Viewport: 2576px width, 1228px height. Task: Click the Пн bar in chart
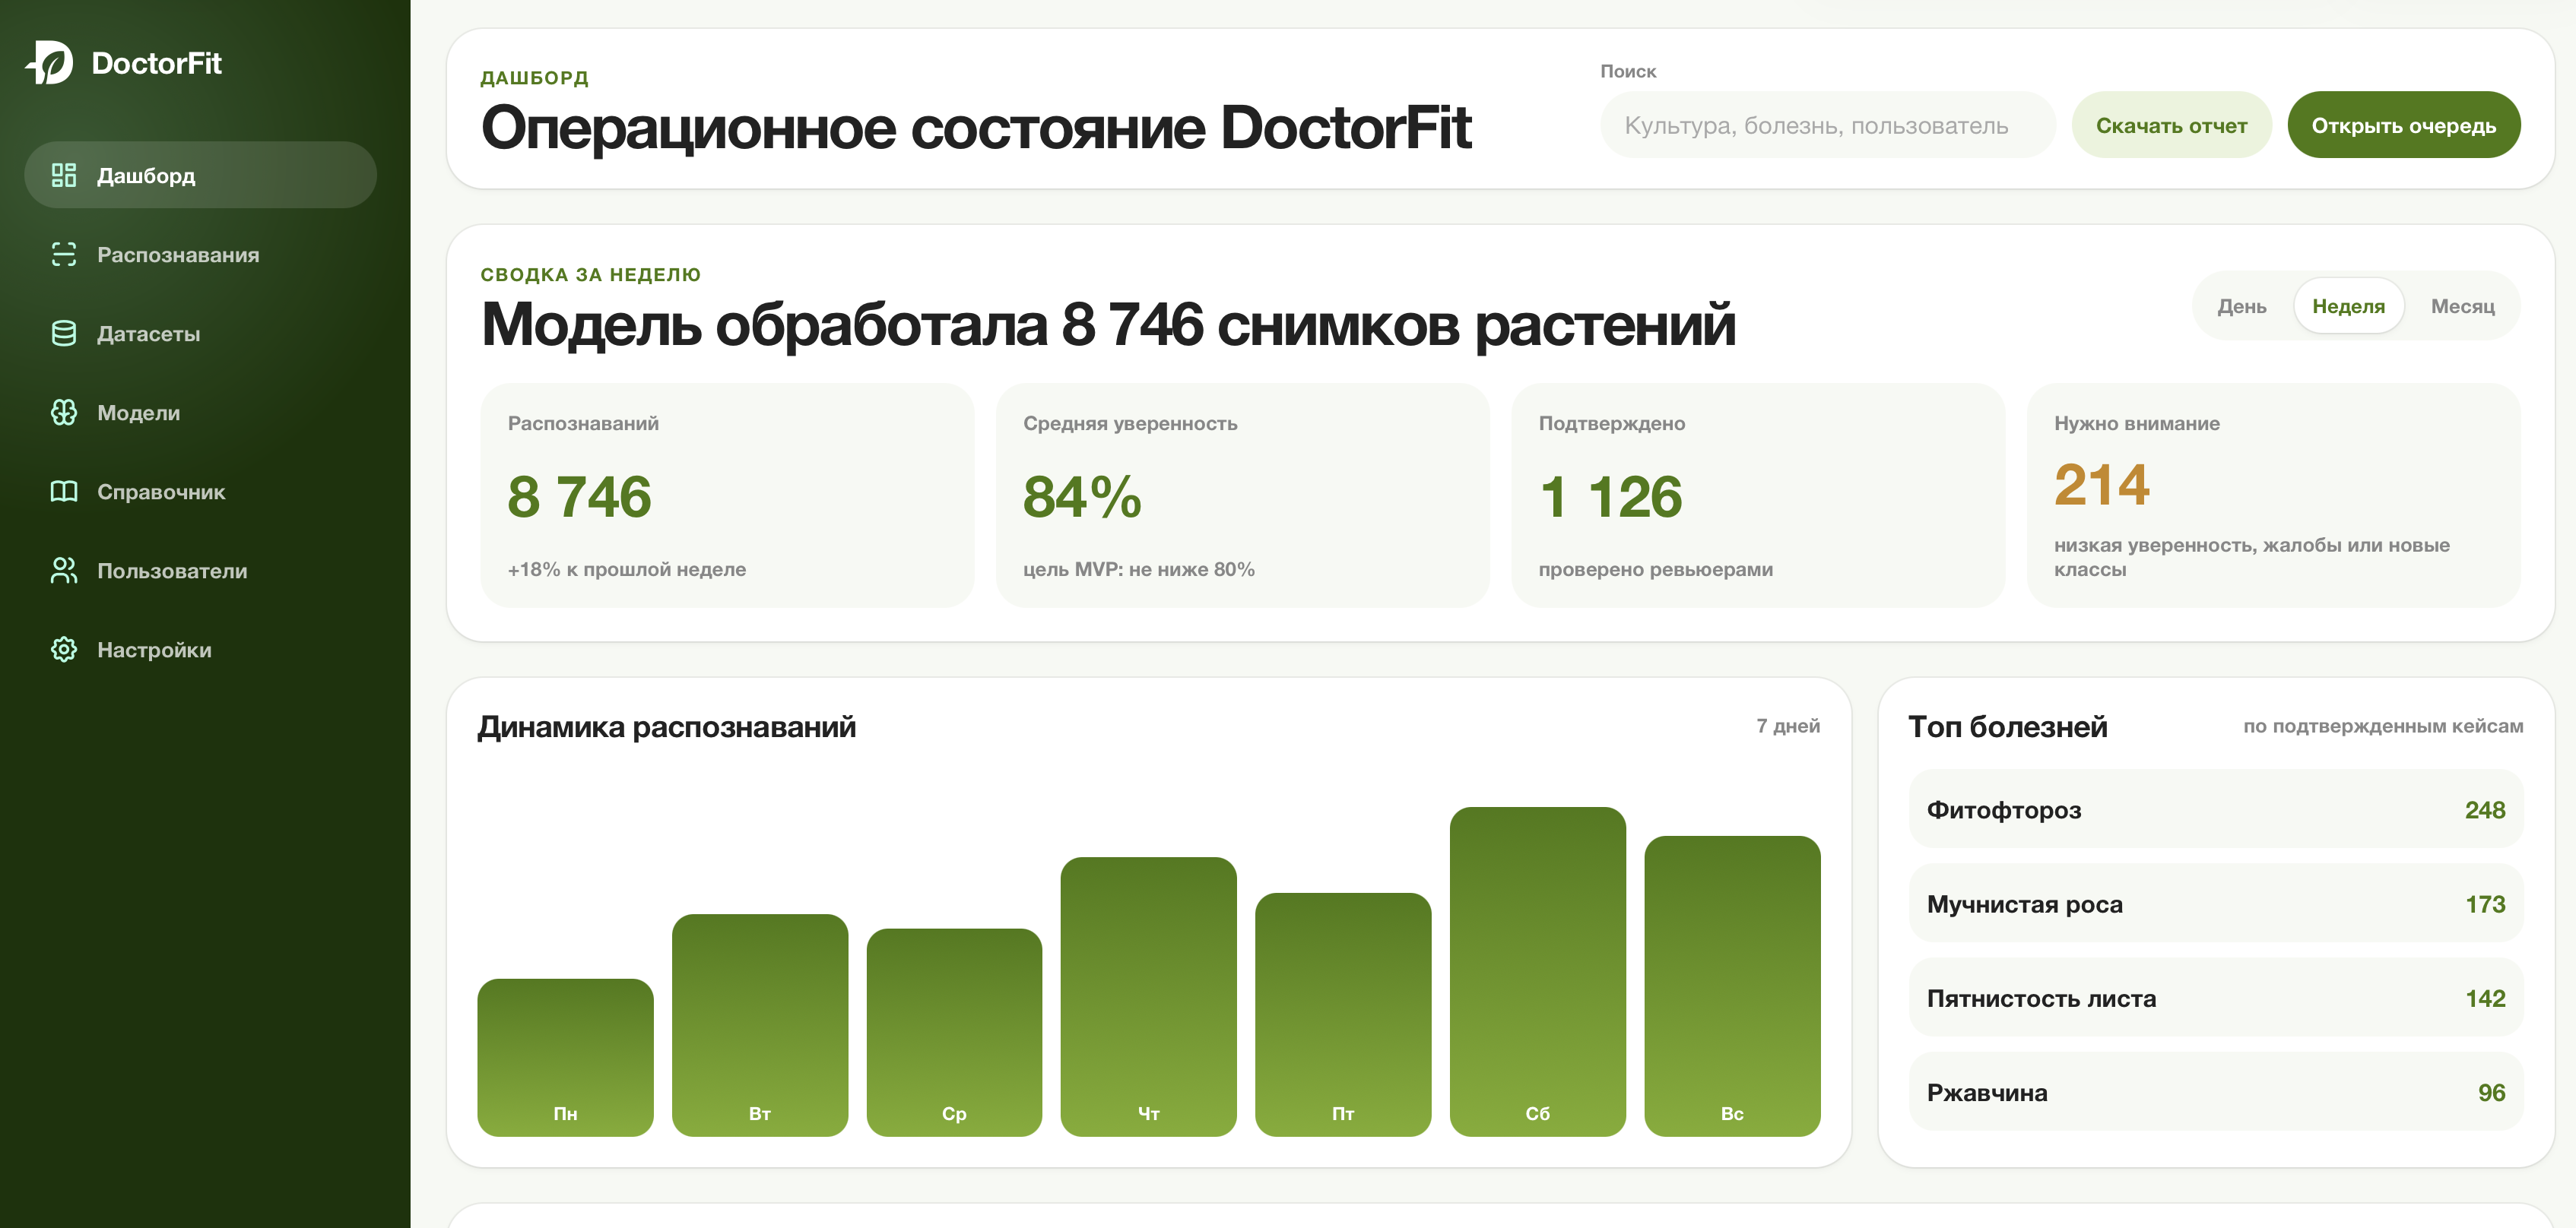[x=565, y=1057]
